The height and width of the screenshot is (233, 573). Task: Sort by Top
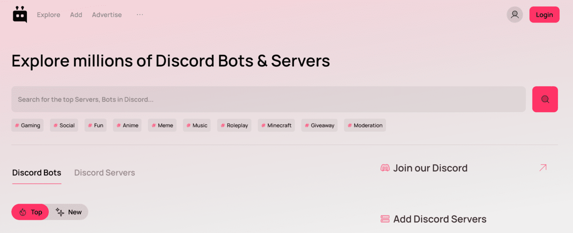click(30, 212)
